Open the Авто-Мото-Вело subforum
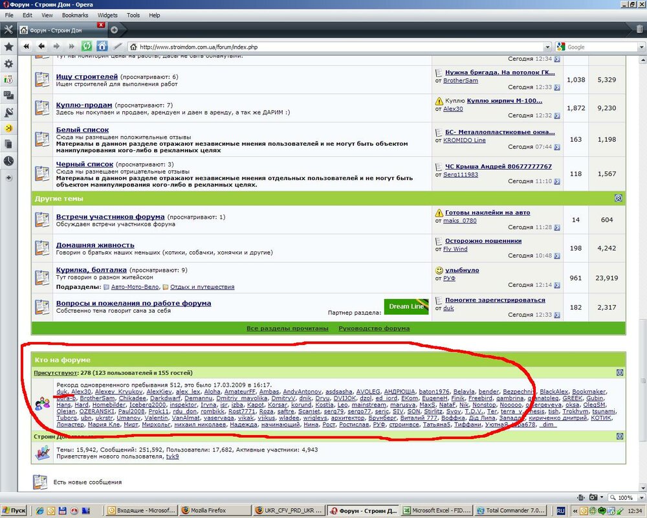The image size is (647, 518). coord(135,287)
